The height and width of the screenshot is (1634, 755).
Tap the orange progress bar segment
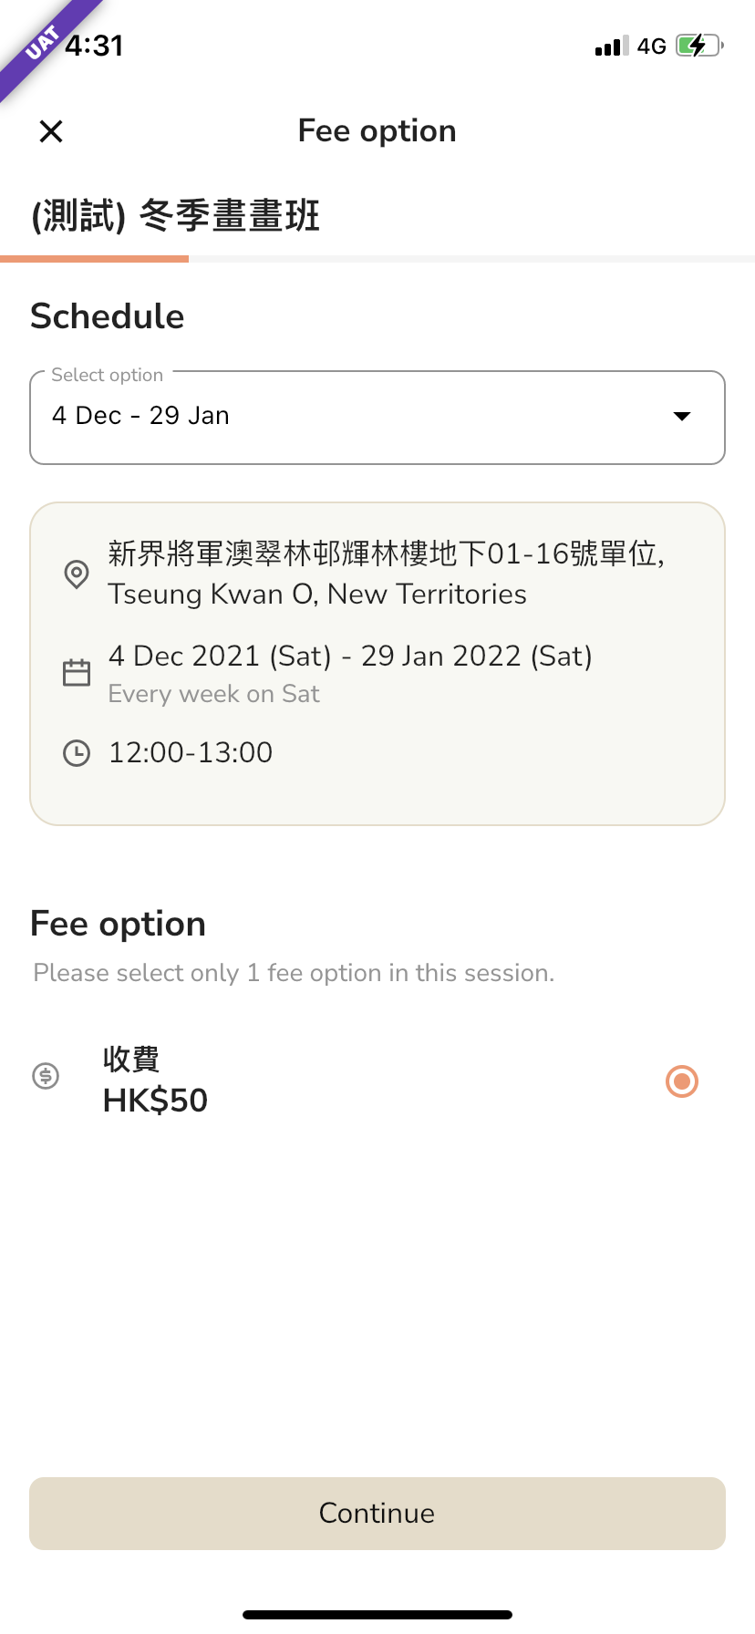click(x=95, y=259)
